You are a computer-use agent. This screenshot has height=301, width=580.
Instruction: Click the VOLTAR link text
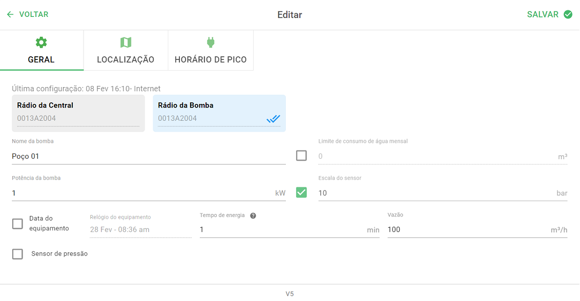click(34, 14)
